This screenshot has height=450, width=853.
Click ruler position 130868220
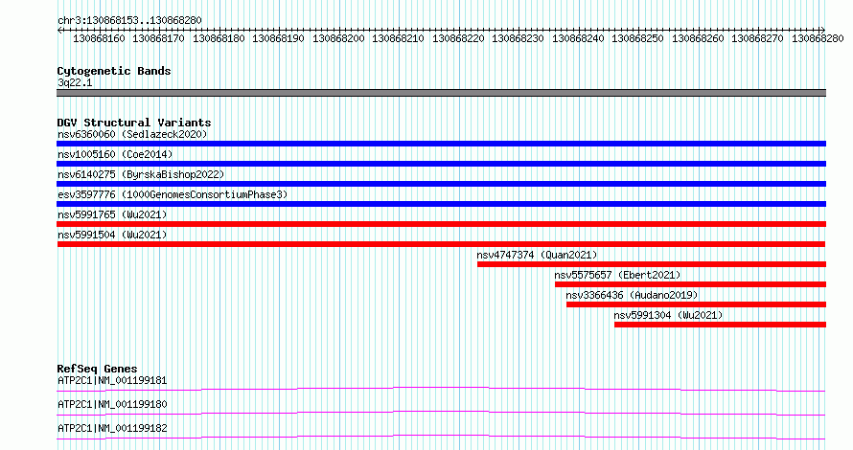tap(458, 38)
